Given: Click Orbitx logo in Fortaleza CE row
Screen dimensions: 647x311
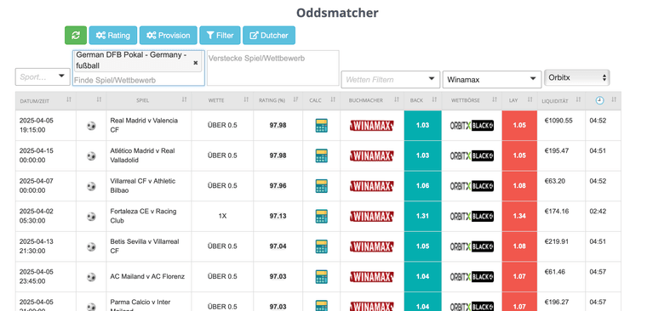Looking at the screenshot, I should pos(472,217).
